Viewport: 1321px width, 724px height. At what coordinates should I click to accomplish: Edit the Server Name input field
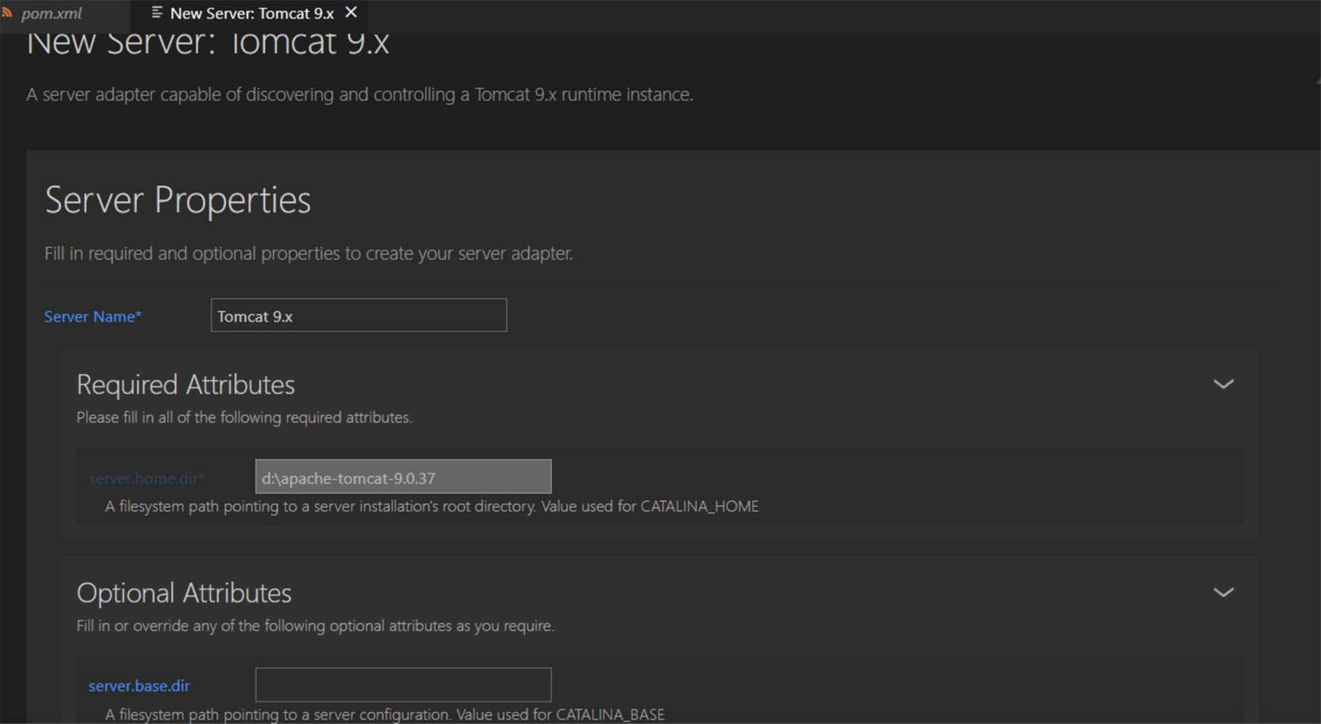358,315
